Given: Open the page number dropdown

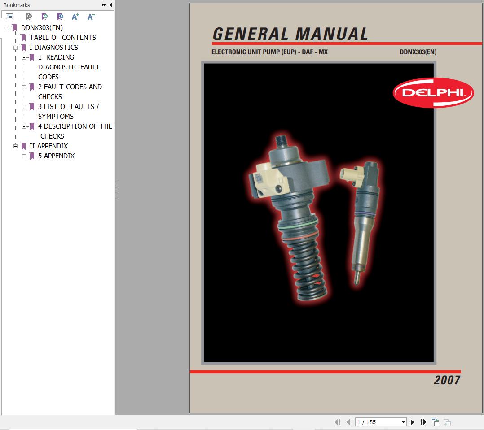Looking at the screenshot, I should click(x=403, y=422).
